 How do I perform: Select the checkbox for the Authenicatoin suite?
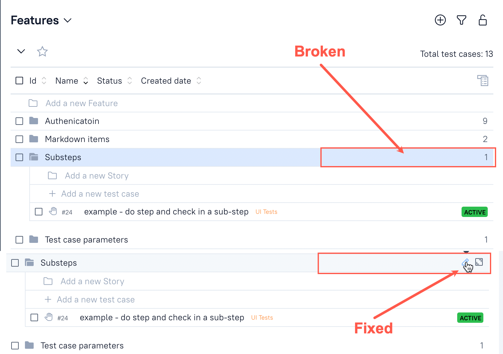click(19, 121)
